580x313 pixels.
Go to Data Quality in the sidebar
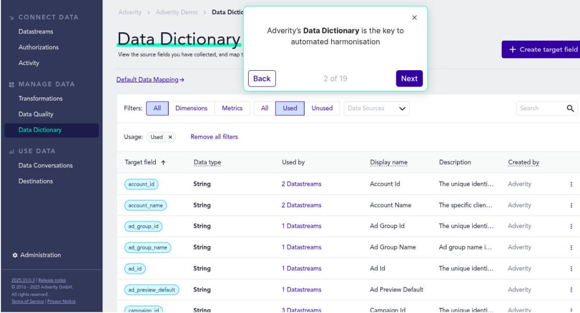(36, 114)
